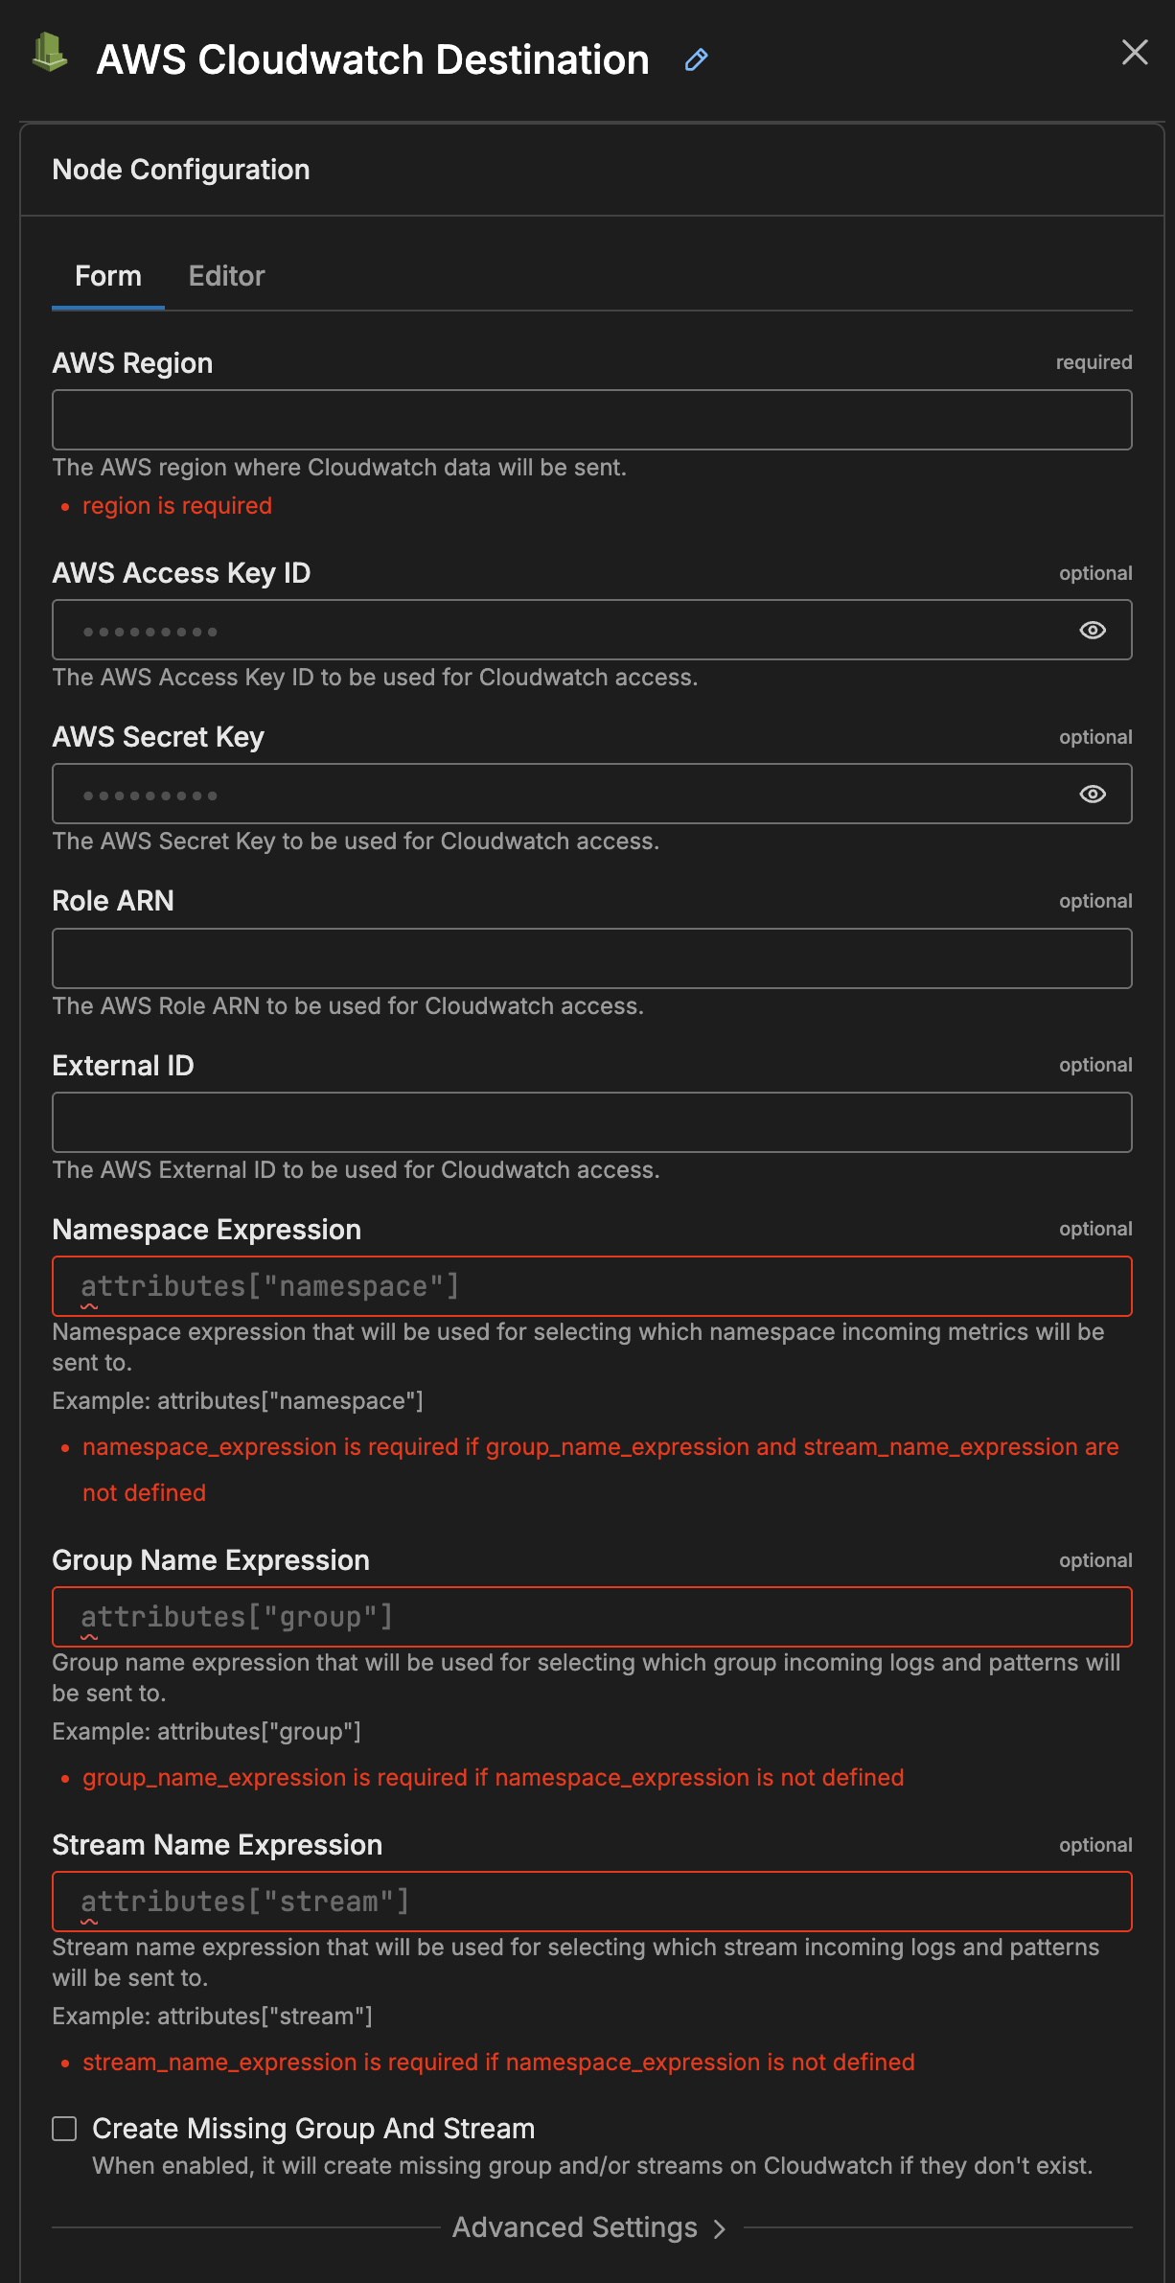The width and height of the screenshot is (1175, 2283).
Task: Enable Create Missing Group And Stream checkbox
Action: pyautogui.click(x=65, y=2129)
